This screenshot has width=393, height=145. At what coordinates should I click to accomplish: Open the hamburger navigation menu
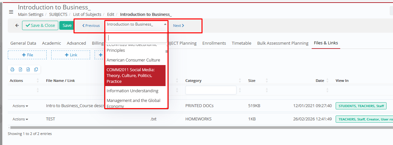11,12
